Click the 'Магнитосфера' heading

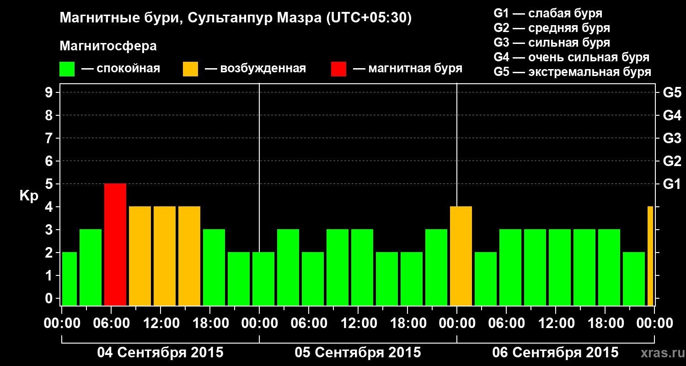pyautogui.click(x=108, y=46)
